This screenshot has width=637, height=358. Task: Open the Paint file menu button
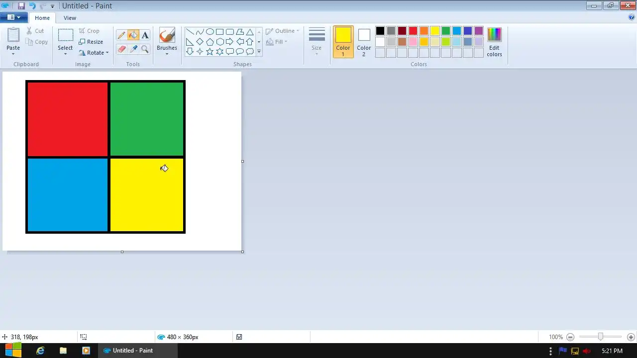tap(13, 17)
